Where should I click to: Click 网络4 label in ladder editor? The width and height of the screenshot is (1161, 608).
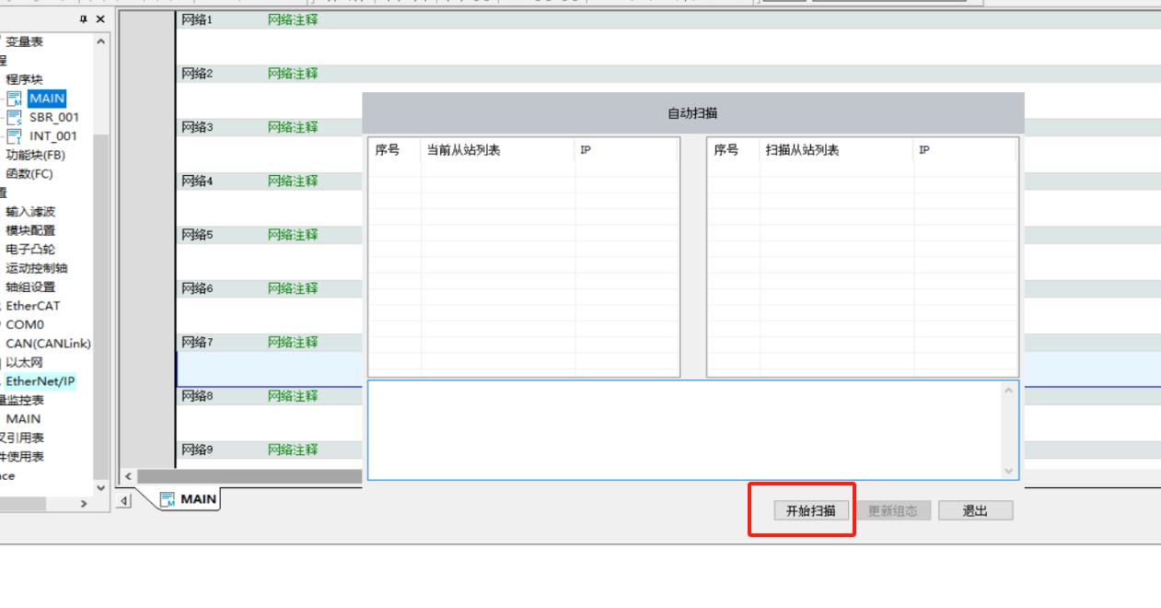coord(197,181)
